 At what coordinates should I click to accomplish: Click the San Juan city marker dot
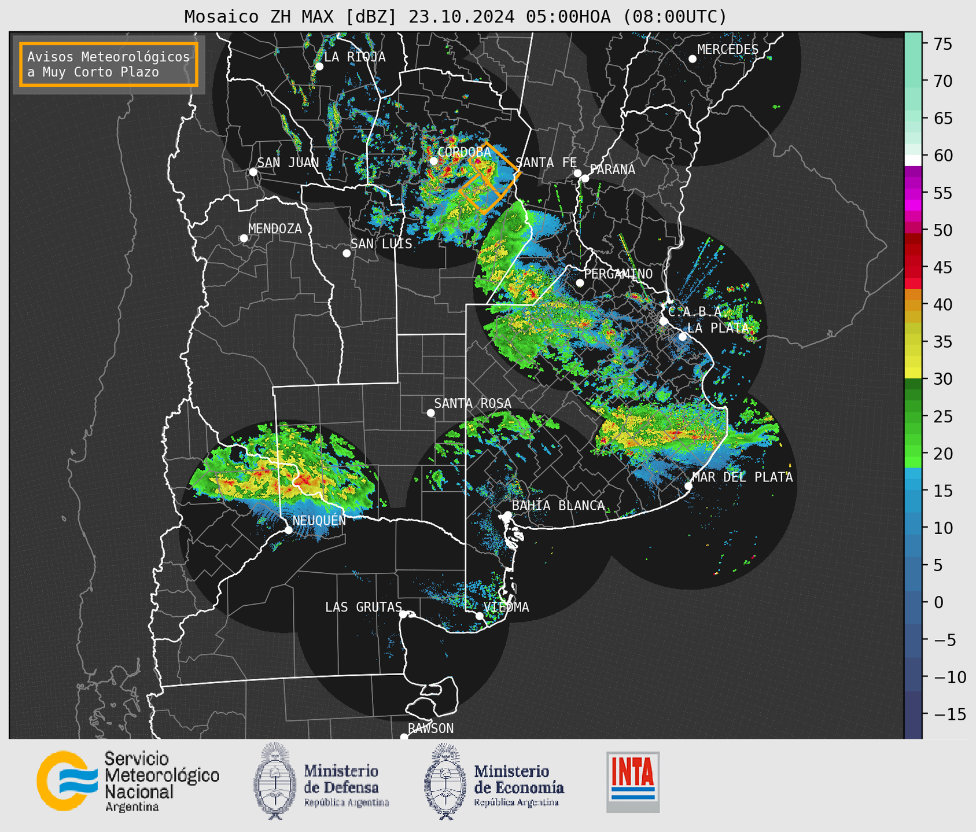click(253, 172)
